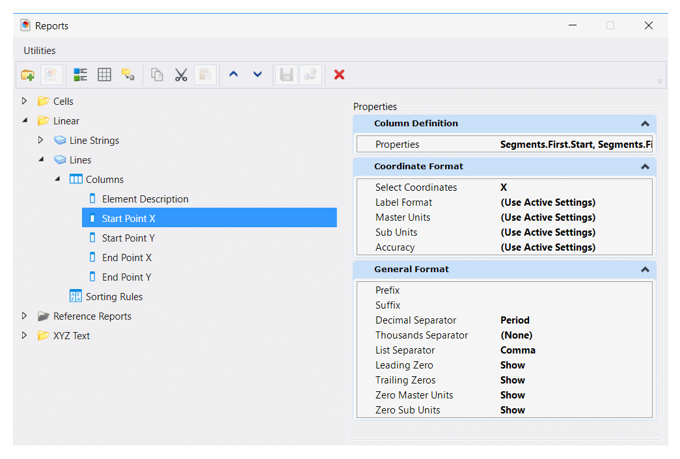Click the Paste clipboard icon

coord(205,75)
